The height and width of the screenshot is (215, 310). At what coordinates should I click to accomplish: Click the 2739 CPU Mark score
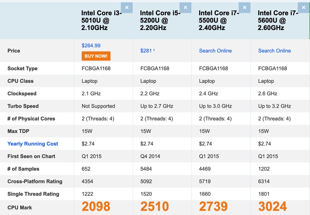214,207
